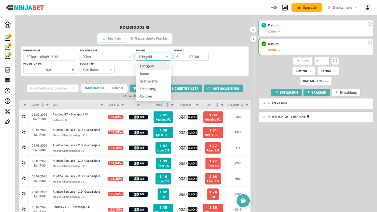Open the VB premium sidebar icon

pyautogui.click(x=8, y=56)
